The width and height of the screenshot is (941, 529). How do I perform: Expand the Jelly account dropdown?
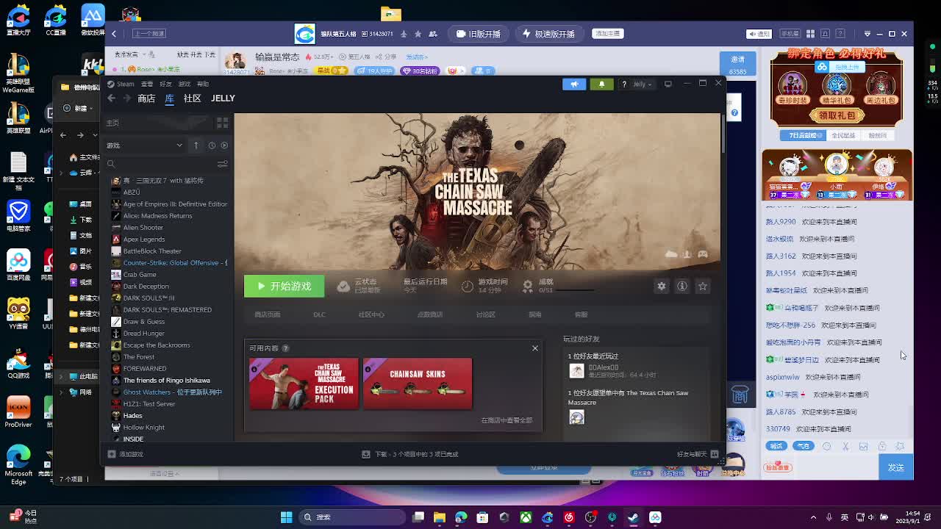click(642, 84)
